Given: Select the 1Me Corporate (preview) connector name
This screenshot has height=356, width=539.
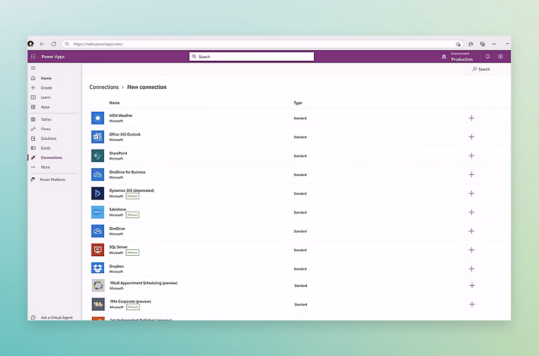Looking at the screenshot, I should point(131,301).
